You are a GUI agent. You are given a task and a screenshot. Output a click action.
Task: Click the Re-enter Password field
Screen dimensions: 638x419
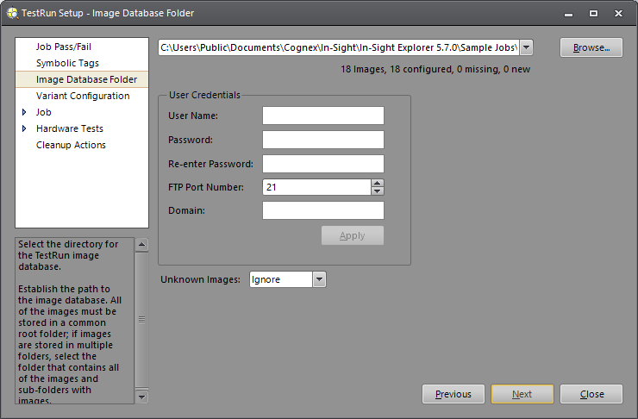click(x=322, y=164)
